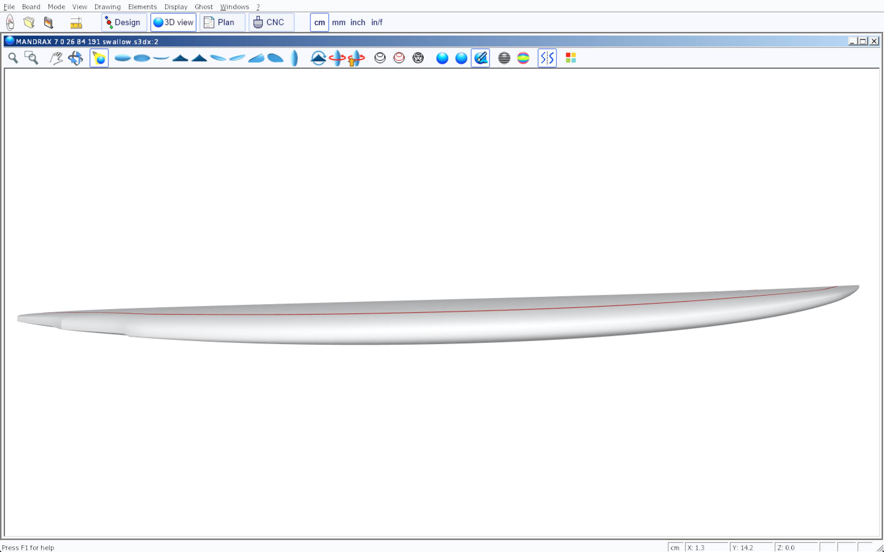
Task: Switch units to inch
Action: point(357,22)
